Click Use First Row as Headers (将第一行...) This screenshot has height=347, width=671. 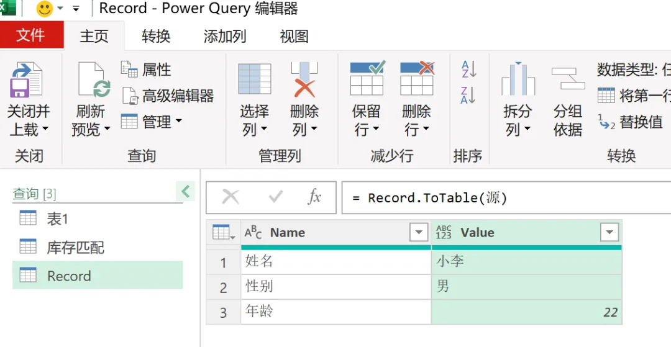pos(634,96)
